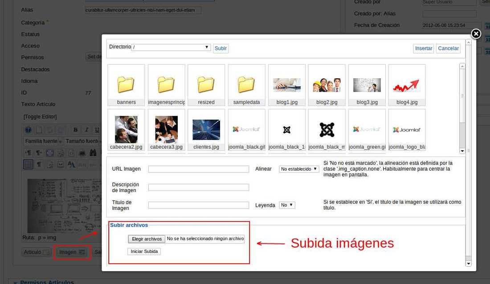This screenshot has height=284, width=490.
Task: Click the Fecha de Creación date field
Action: click(x=452, y=25)
